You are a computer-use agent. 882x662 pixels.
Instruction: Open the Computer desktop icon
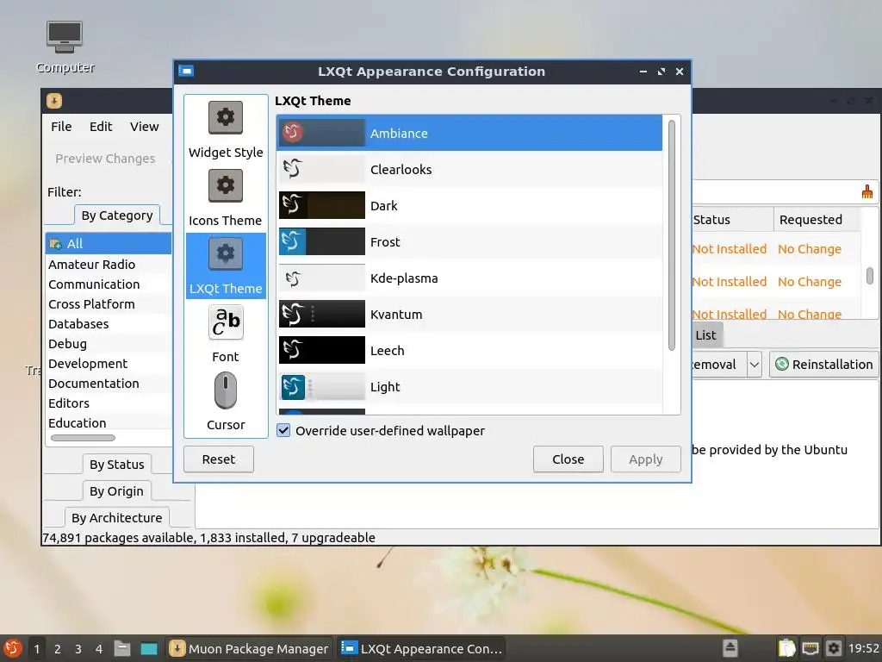click(65, 48)
